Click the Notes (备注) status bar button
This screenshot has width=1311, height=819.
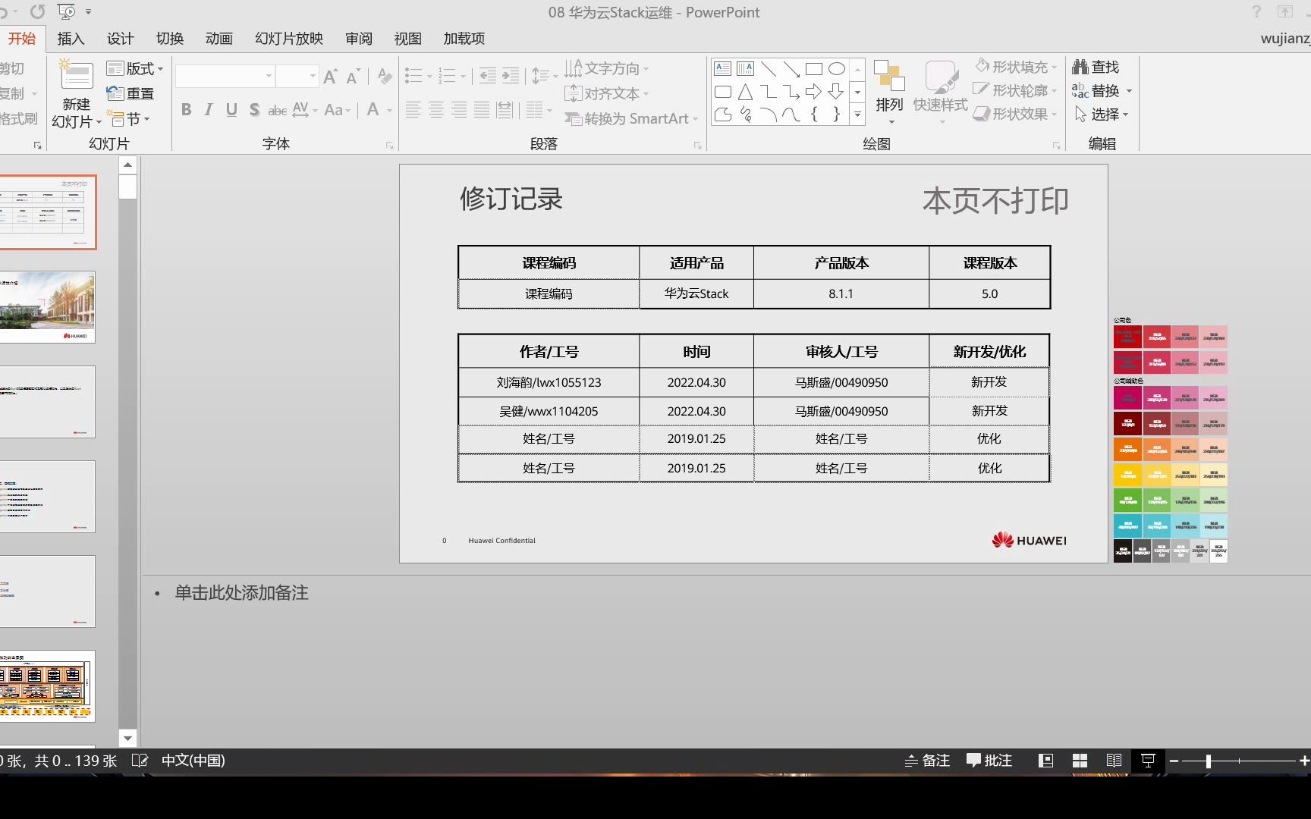pos(927,761)
